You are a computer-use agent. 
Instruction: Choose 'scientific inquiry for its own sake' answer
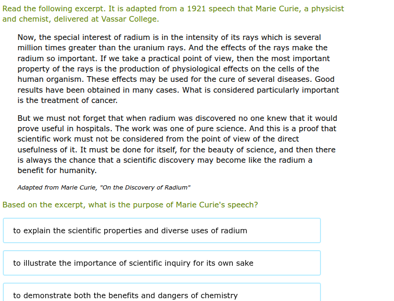coord(162,263)
